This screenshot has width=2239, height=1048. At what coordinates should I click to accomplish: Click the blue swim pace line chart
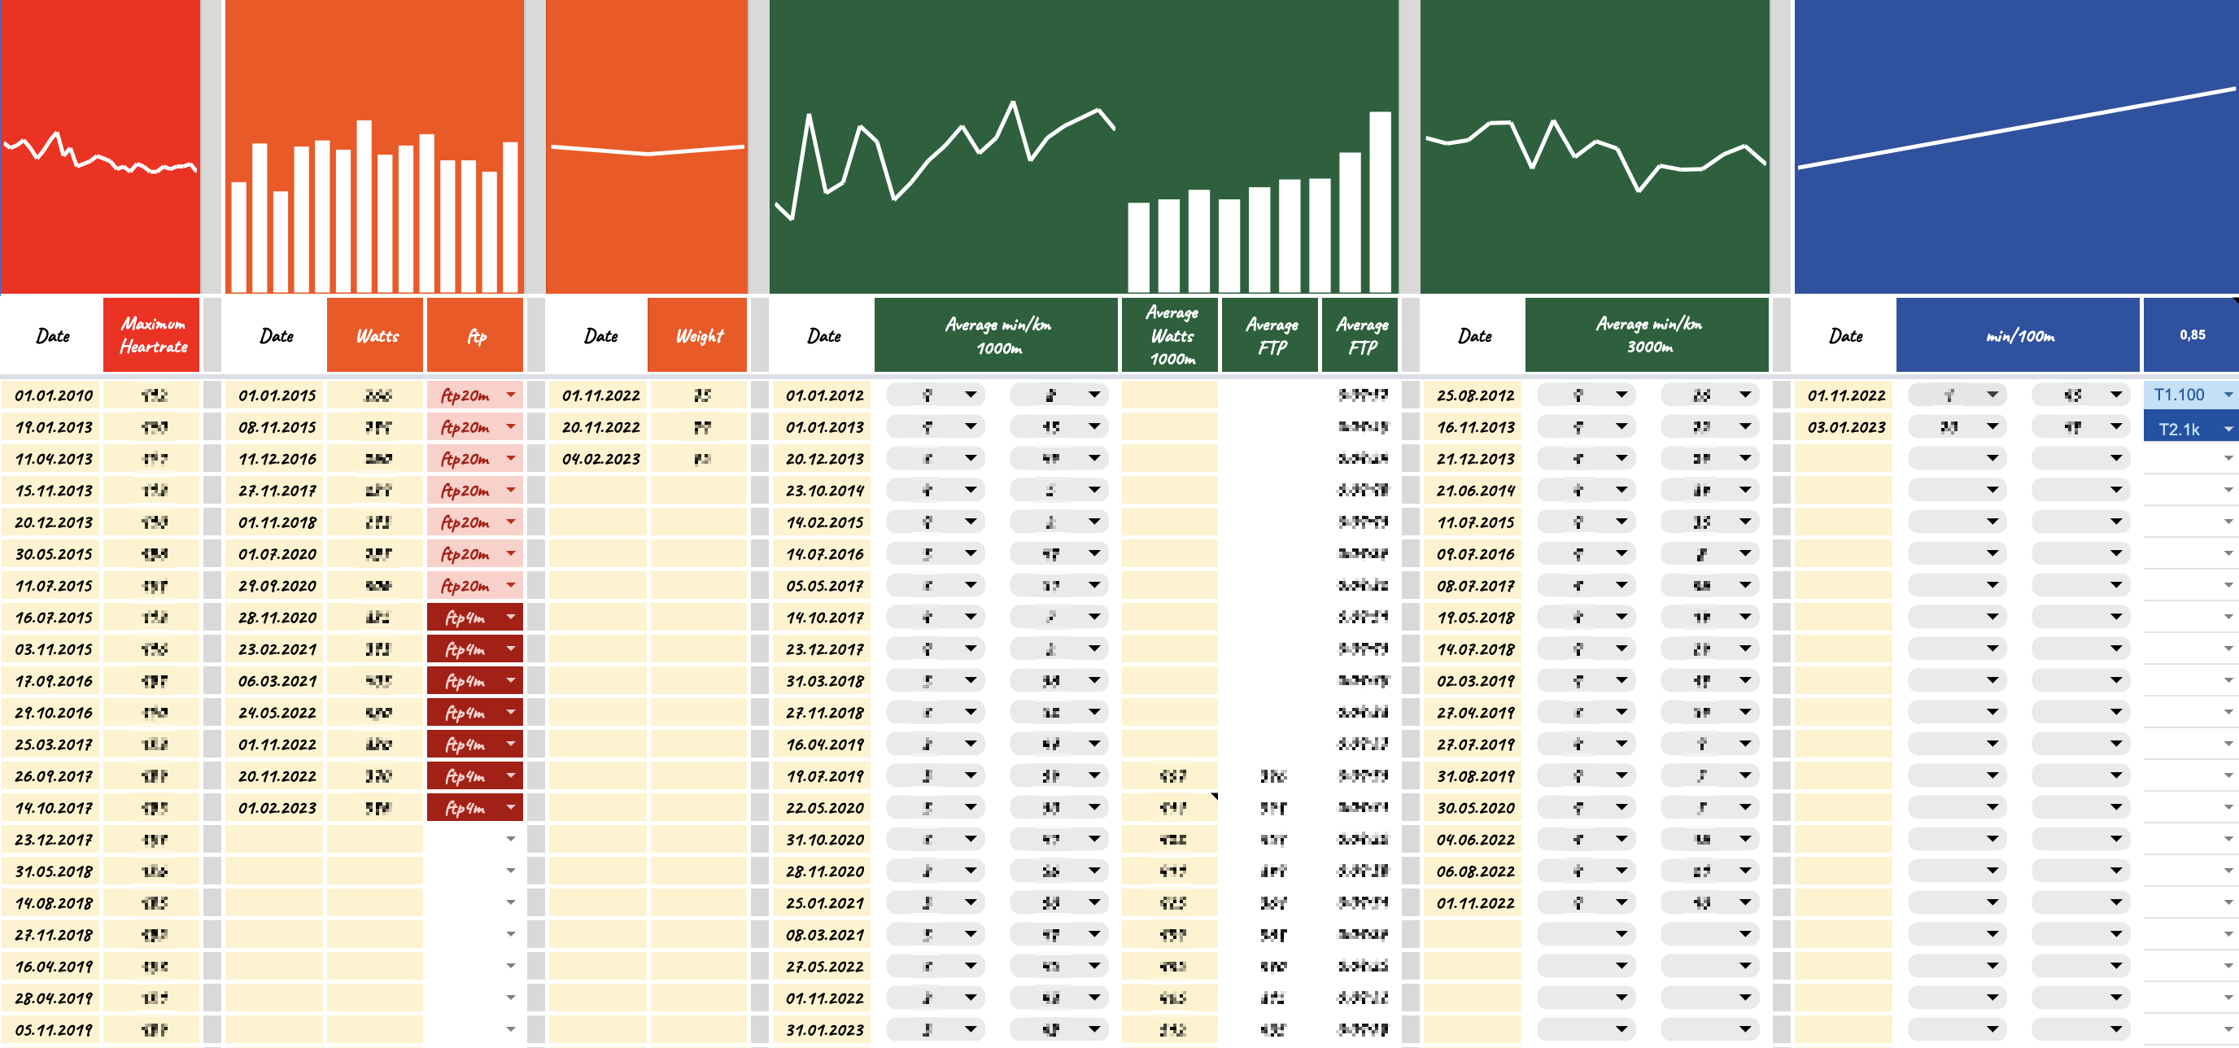(x=2017, y=146)
